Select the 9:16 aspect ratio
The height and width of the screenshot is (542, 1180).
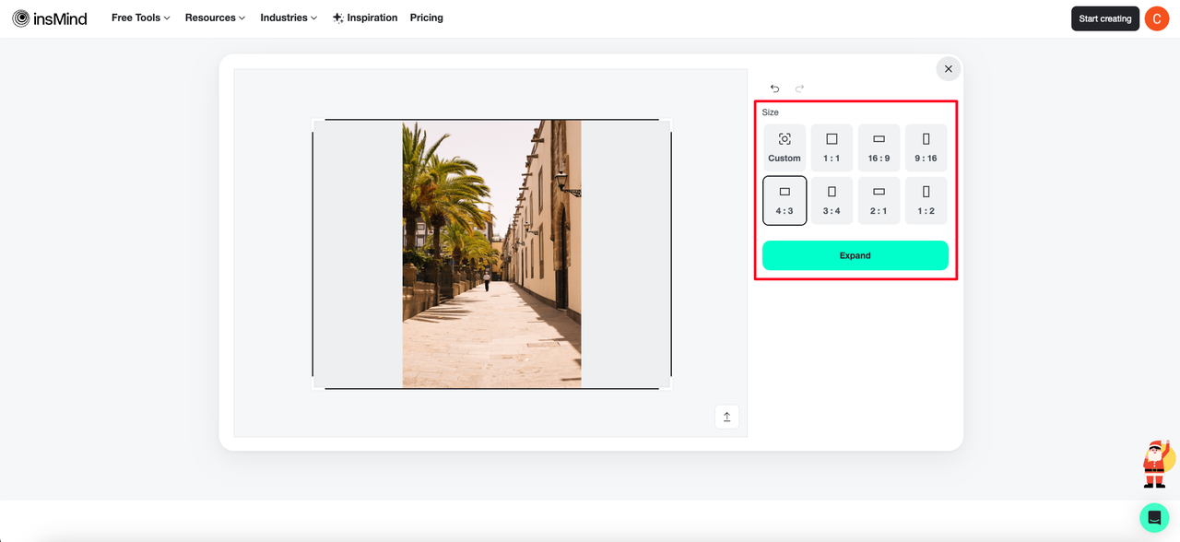pos(926,147)
